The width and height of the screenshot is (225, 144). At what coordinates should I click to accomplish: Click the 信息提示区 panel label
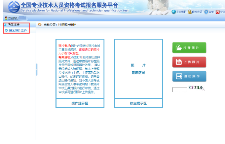tap(138, 103)
